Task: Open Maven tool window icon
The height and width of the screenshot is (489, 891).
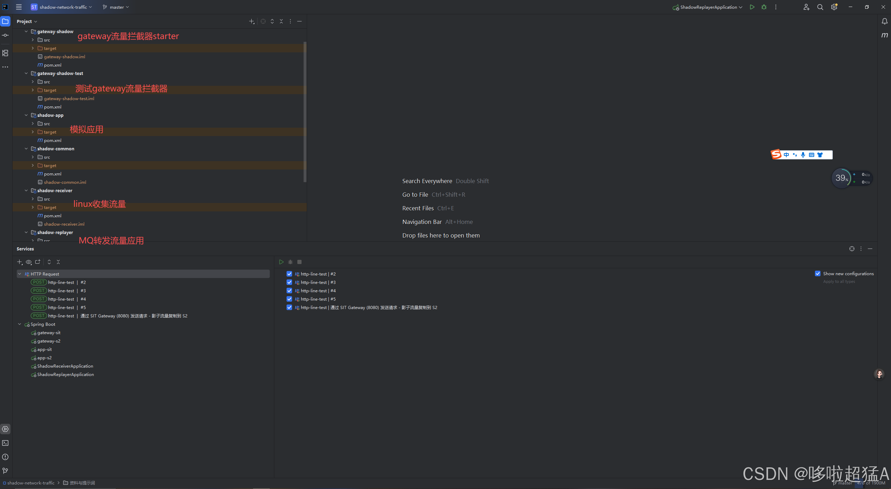Action: pyautogui.click(x=884, y=35)
